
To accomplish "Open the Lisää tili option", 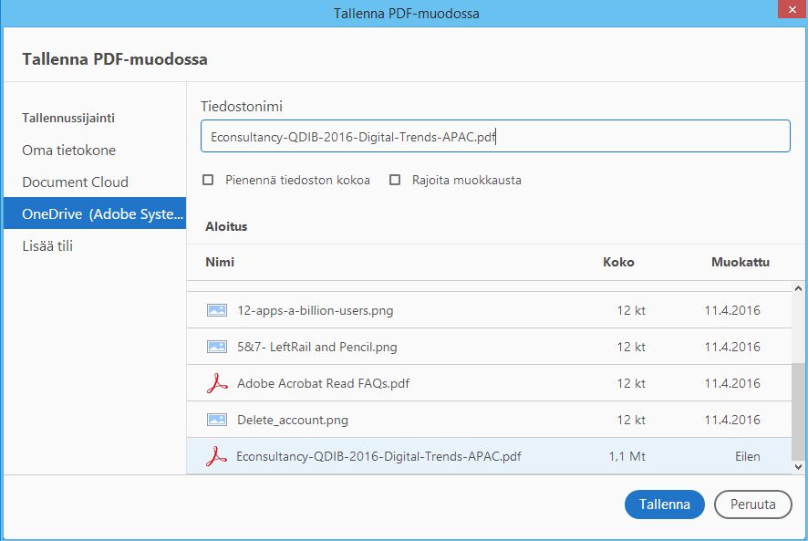I will [47, 245].
